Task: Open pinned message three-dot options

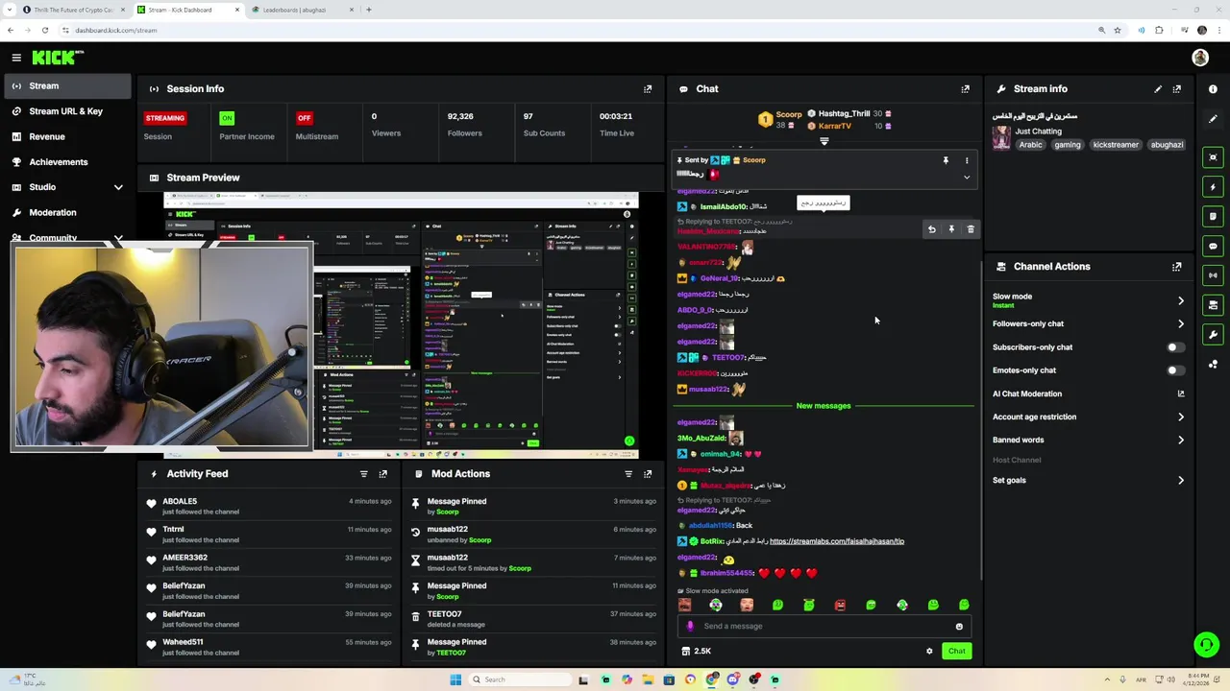Action: point(967,160)
